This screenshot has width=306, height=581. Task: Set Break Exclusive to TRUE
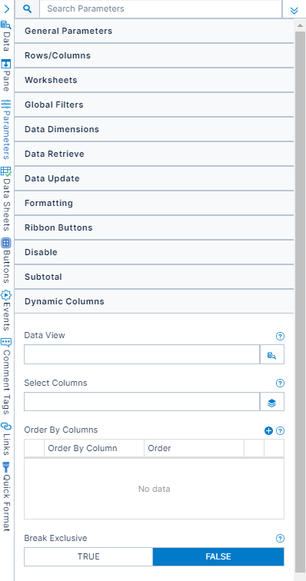click(88, 556)
